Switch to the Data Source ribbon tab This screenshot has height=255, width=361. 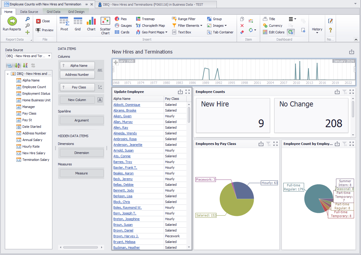[29, 12]
